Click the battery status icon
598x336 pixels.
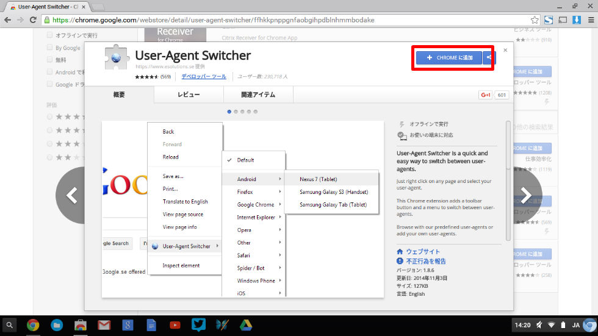point(563,326)
